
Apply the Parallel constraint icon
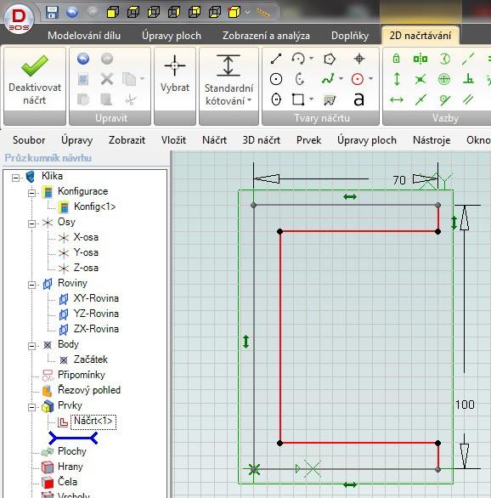point(468,99)
